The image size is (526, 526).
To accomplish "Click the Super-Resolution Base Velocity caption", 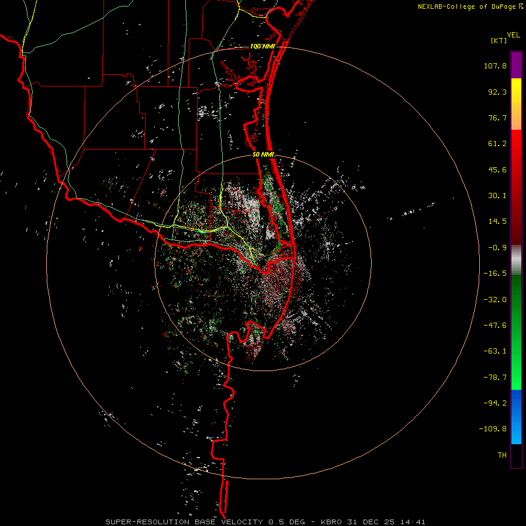I will (265, 522).
